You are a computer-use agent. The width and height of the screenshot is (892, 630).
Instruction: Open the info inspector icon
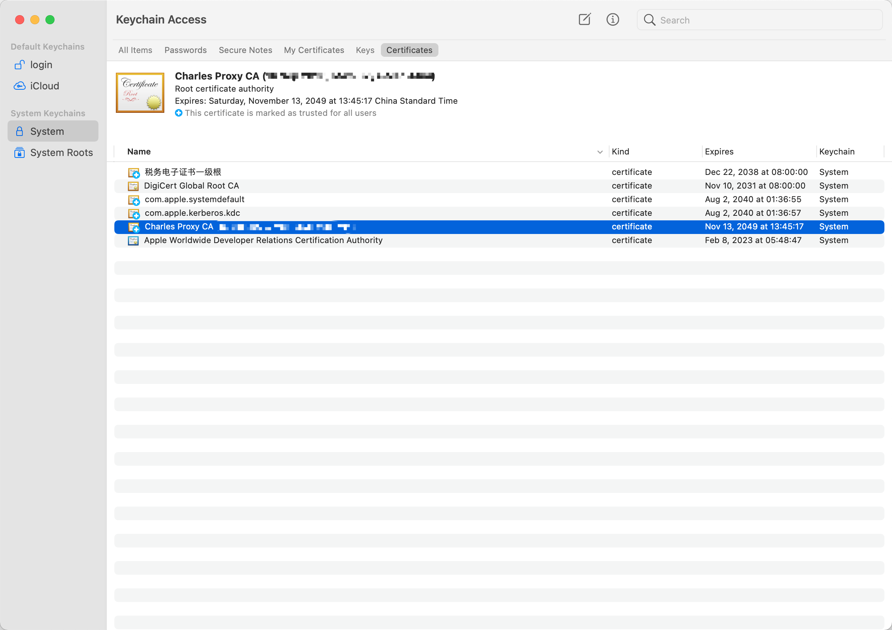click(613, 19)
